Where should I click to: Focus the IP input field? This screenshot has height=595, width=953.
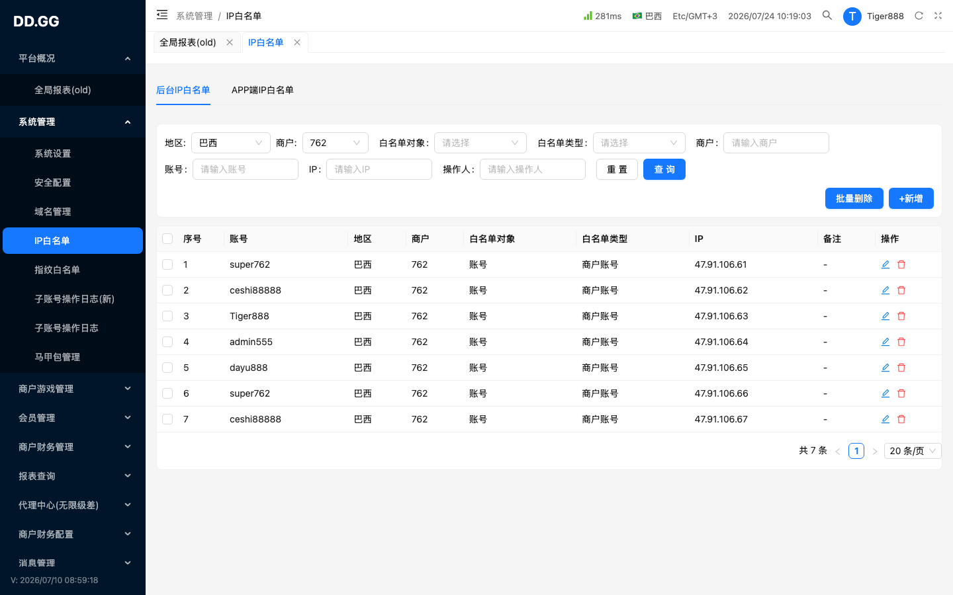[379, 169]
